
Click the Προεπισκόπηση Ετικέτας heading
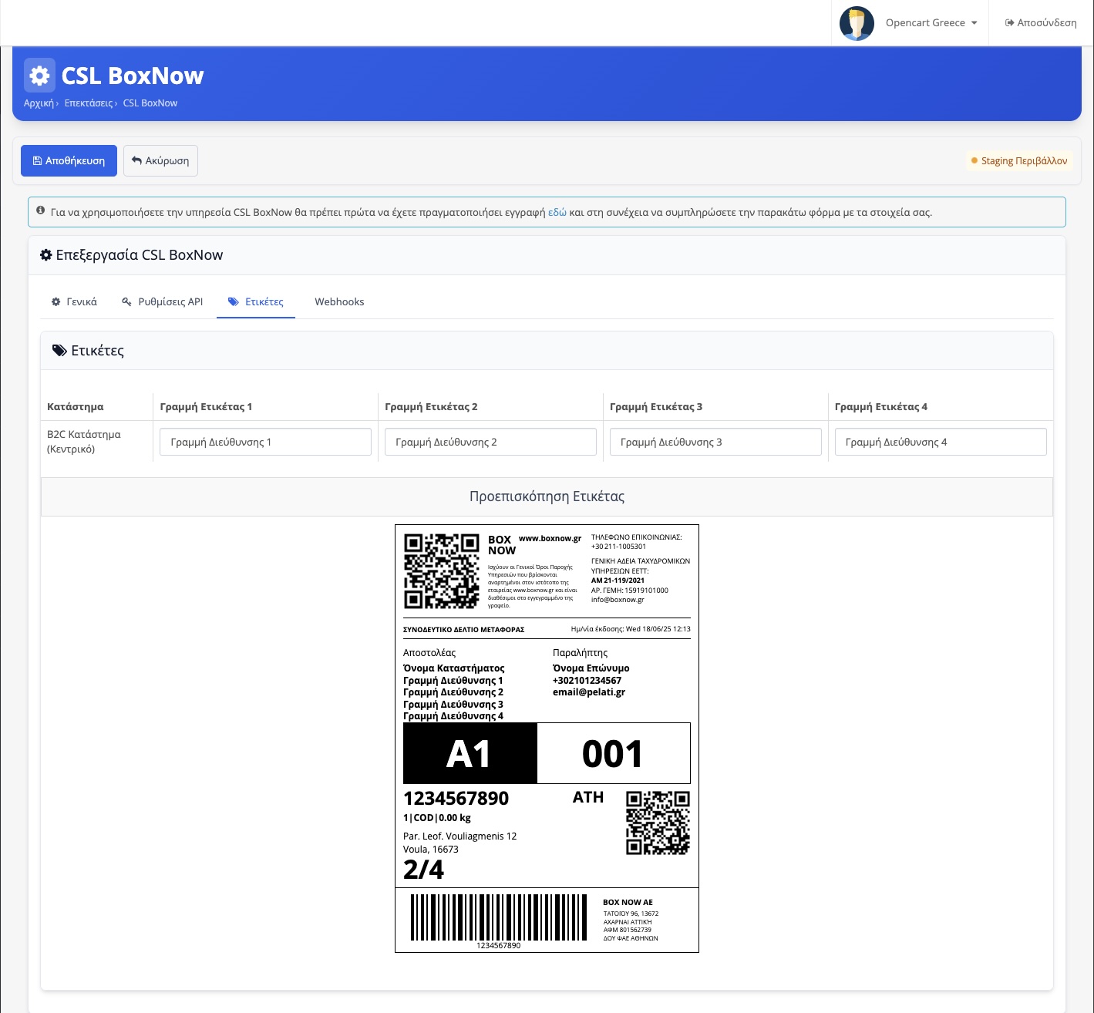pyautogui.click(x=547, y=496)
